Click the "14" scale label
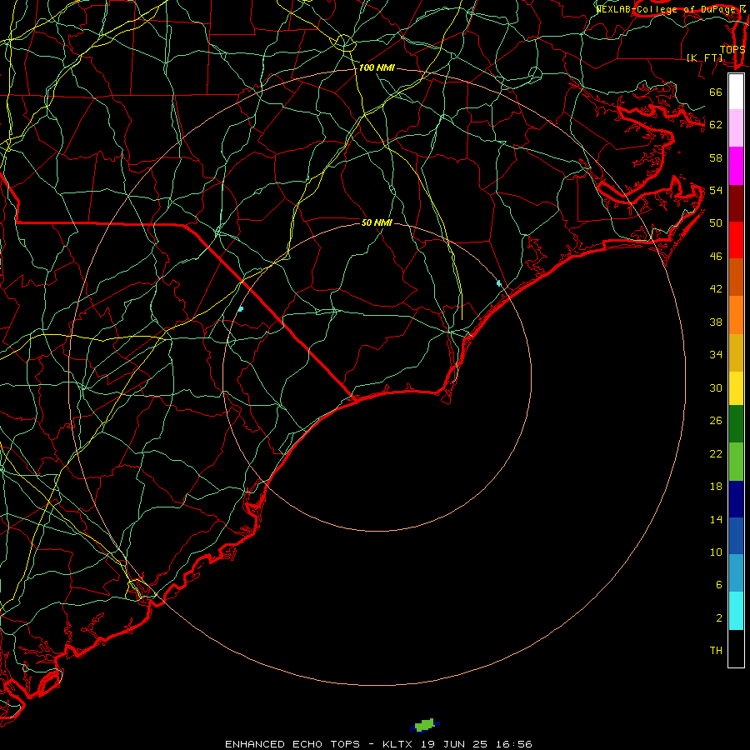The width and height of the screenshot is (750, 750). click(716, 519)
